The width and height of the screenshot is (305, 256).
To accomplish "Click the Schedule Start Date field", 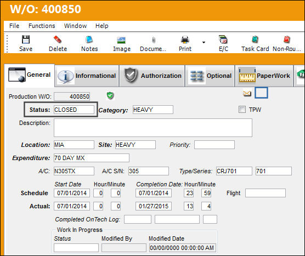I will point(72,193).
